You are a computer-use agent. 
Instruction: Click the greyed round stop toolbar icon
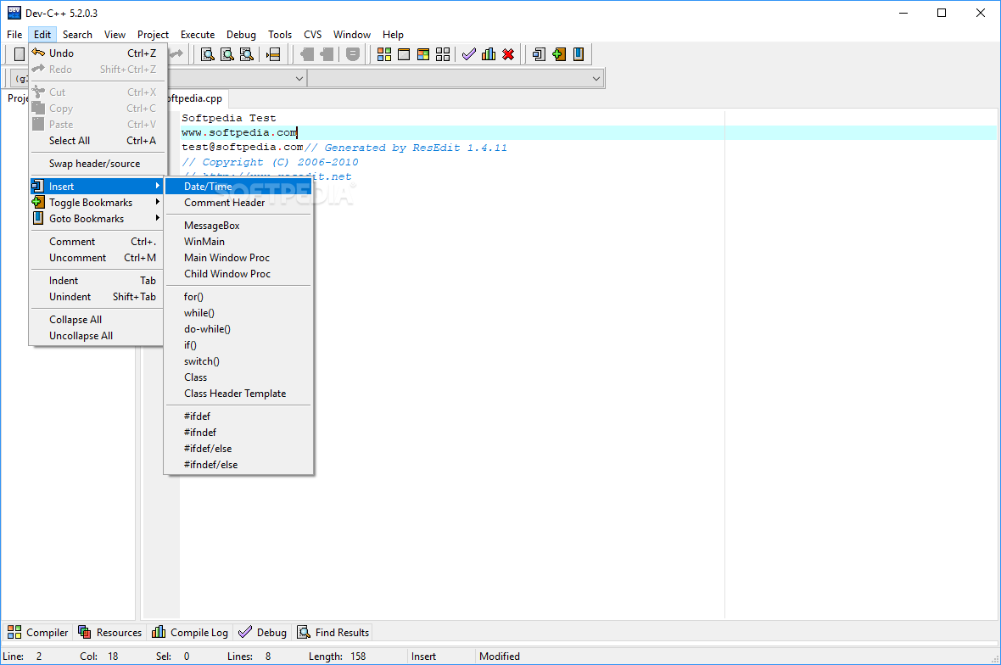pyautogui.click(x=352, y=54)
